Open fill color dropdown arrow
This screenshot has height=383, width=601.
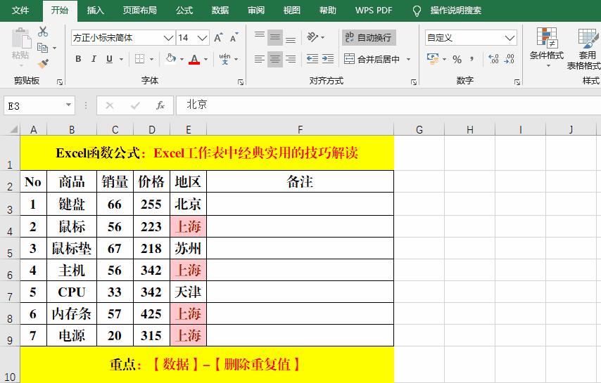click(x=182, y=59)
